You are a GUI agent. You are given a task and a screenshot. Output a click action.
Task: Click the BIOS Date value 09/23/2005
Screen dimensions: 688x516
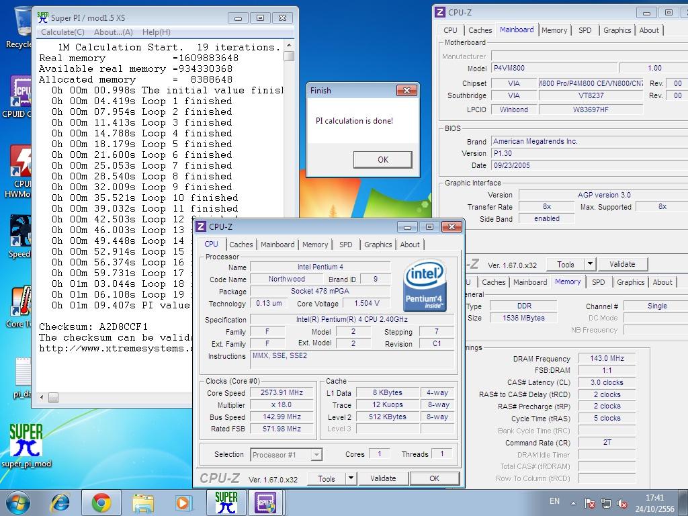(590, 165)
